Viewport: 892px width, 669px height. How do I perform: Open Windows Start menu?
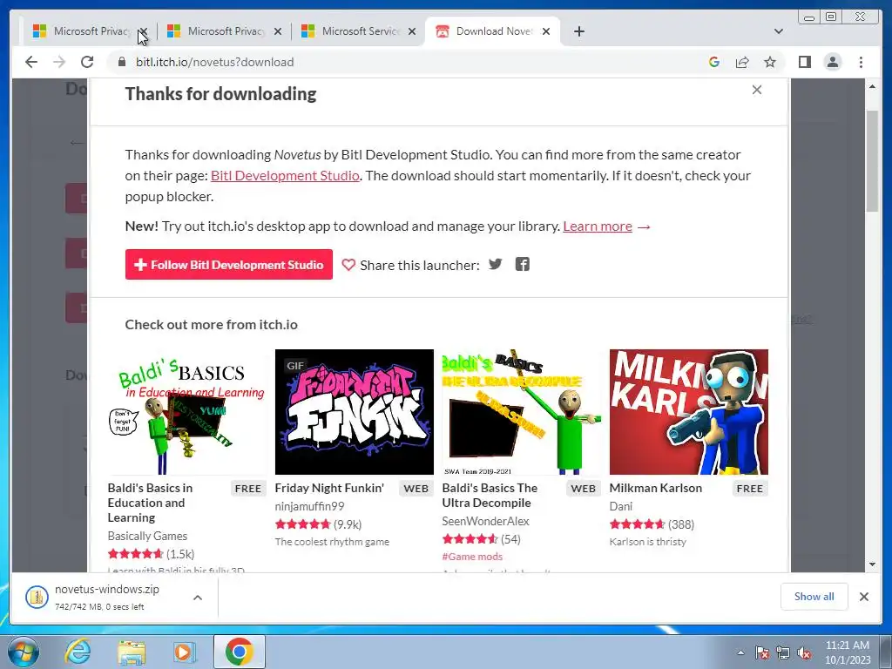tap(22, 652)
